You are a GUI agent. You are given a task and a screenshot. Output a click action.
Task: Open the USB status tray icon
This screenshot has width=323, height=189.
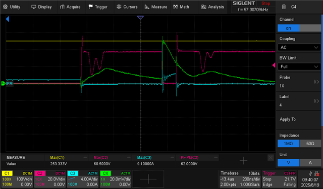(x=310, y=174)
